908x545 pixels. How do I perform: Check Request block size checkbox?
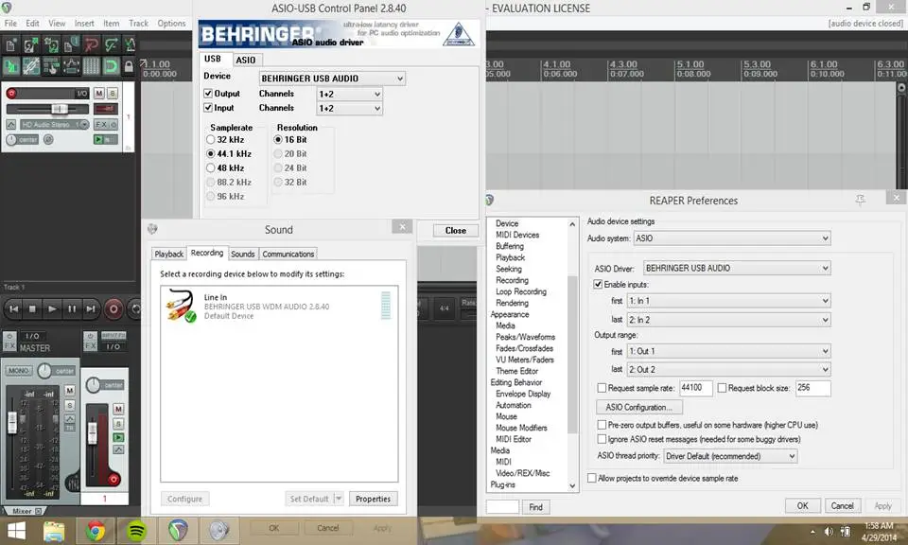pyautogui.click(x=722, y=388)
